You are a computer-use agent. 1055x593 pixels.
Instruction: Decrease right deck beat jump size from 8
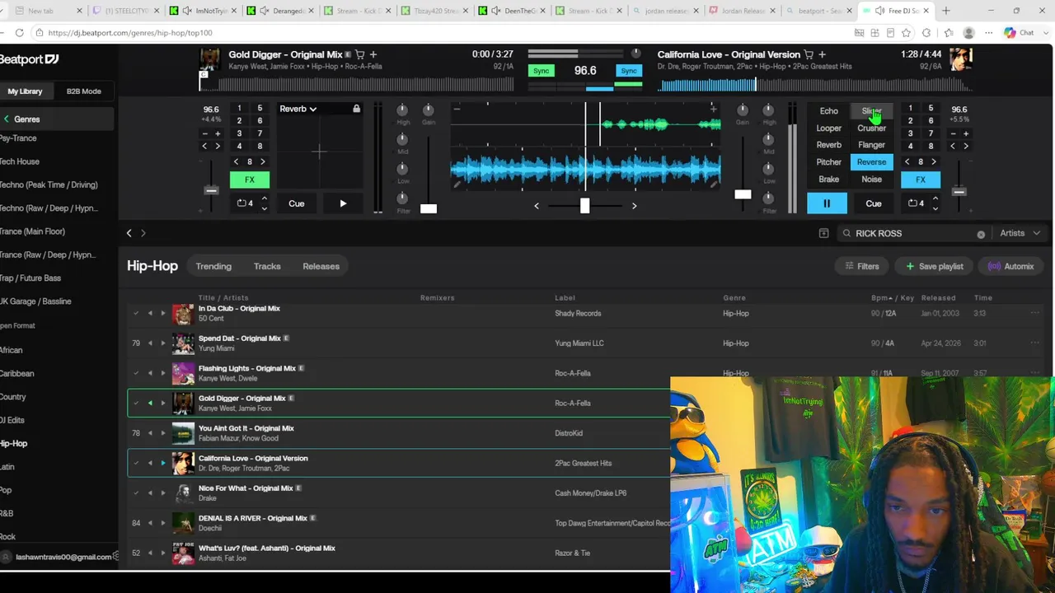907,162
